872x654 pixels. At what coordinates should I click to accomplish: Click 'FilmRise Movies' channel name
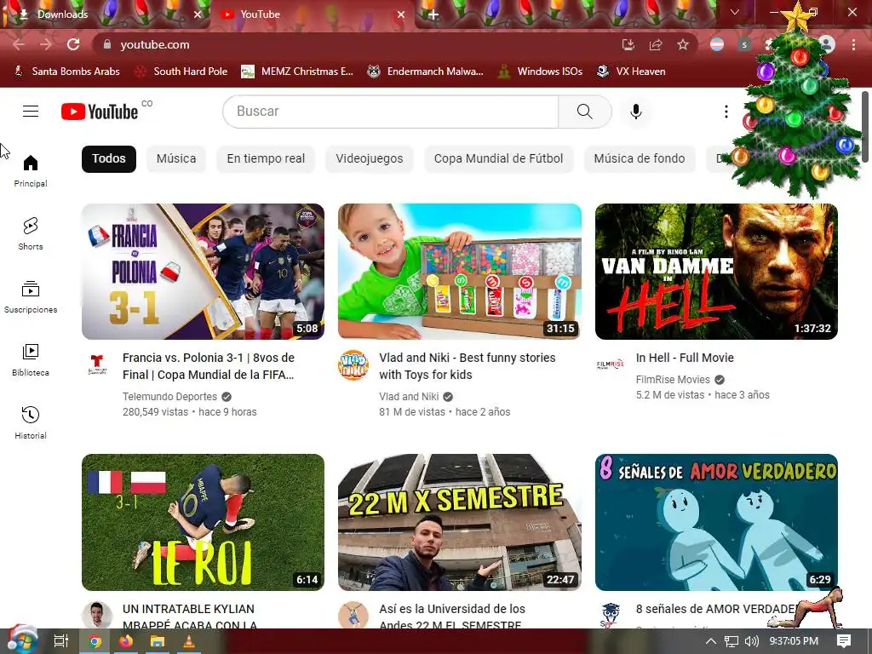tap(673, 379)
